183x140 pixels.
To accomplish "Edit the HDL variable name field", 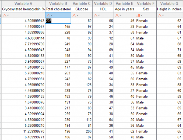I will point(103,9).
